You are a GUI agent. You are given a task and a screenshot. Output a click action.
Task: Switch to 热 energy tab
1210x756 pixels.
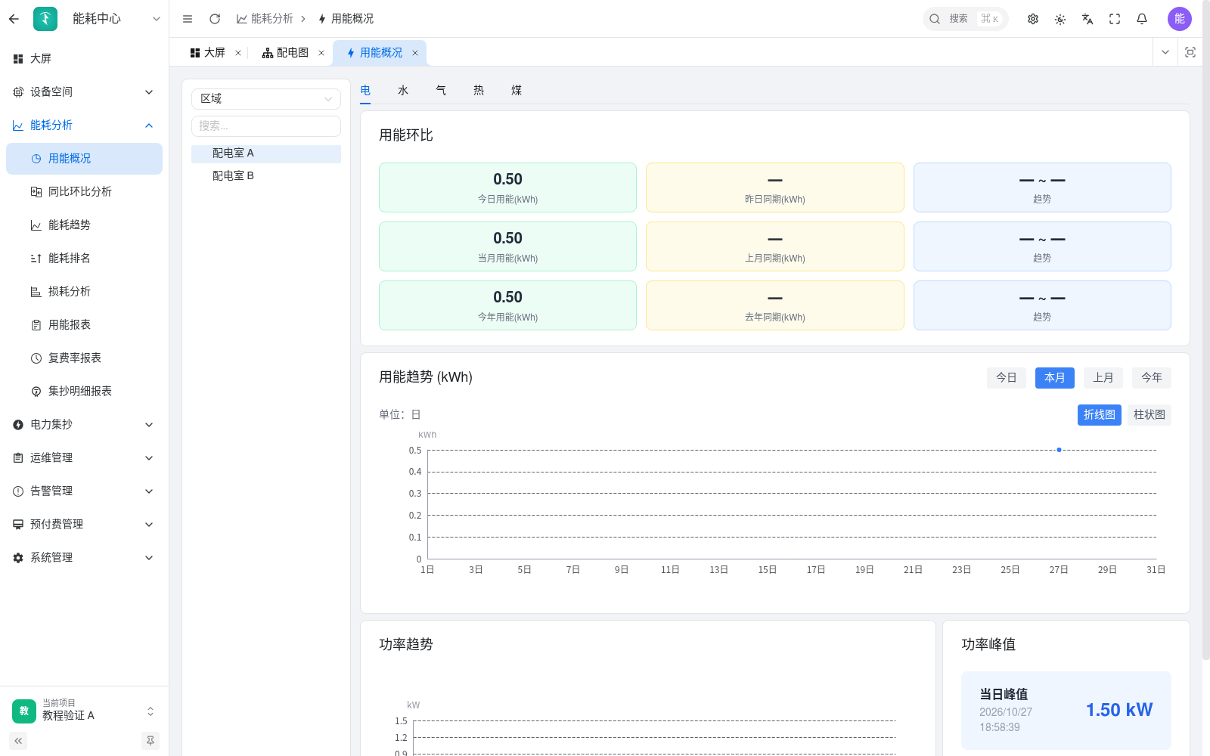(479, 90)
